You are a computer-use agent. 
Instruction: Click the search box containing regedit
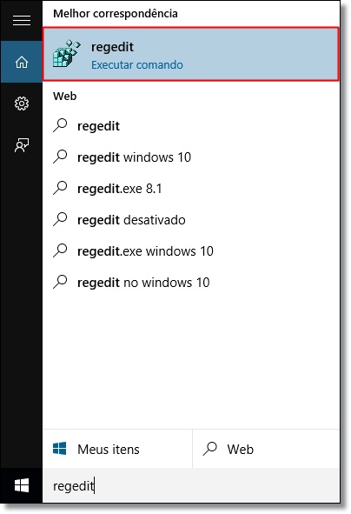[191, 485]
